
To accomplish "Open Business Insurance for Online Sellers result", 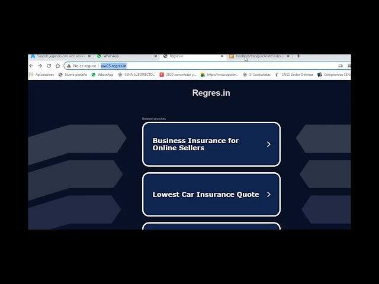I will click(x=211, y=144).
